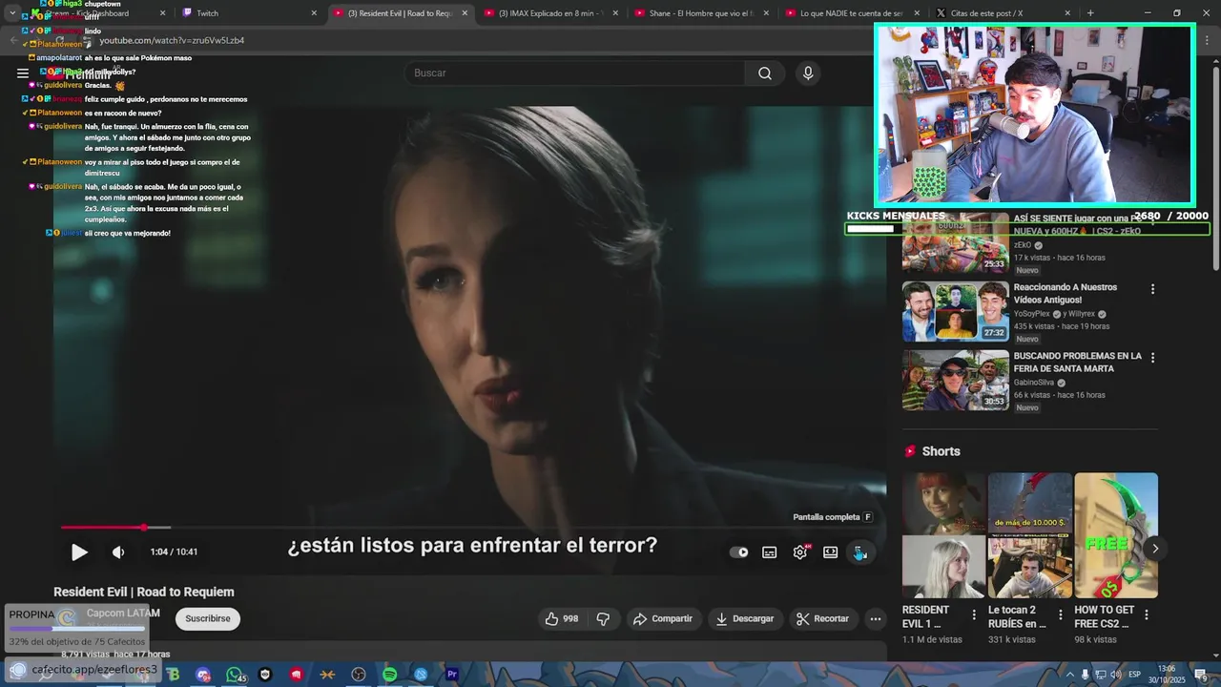Open options menu for BUSCANDO PROBLEMAS video
Image resolution: width=1221 pixels, height=687 pixels.
(x=1152, y=358)
